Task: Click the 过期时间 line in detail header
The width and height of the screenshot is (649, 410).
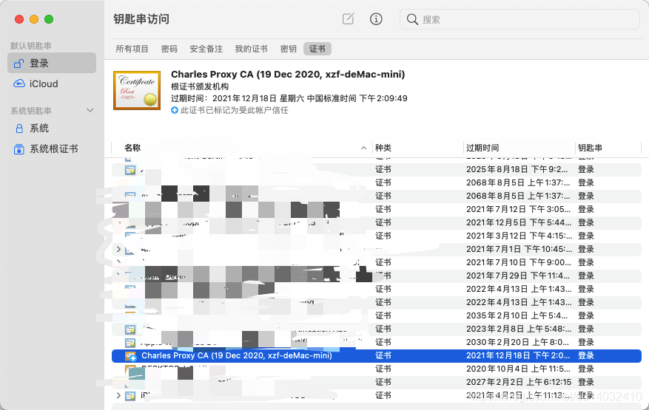Action: tap(289, 98)
